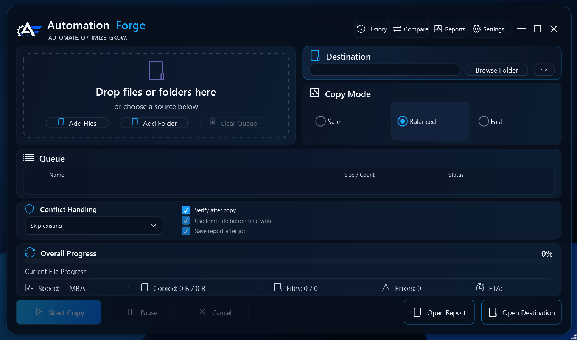Browse for a destination folder
The width and height of the screenshot is (577, 340).
pyautogui.click(x=497, y=70)
